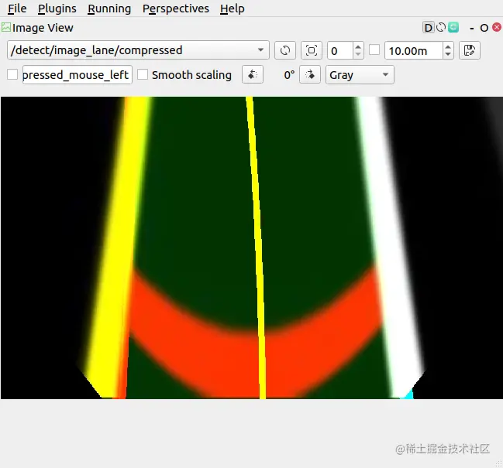Image resolution: width=503 pixels, height=468 pixels.
Task: Decrease the zoom value with down arrow
Action: pos(358,54)
